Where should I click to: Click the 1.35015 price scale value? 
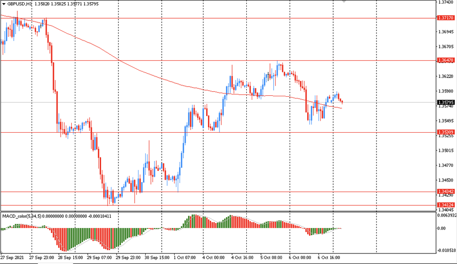click(446, 150)
